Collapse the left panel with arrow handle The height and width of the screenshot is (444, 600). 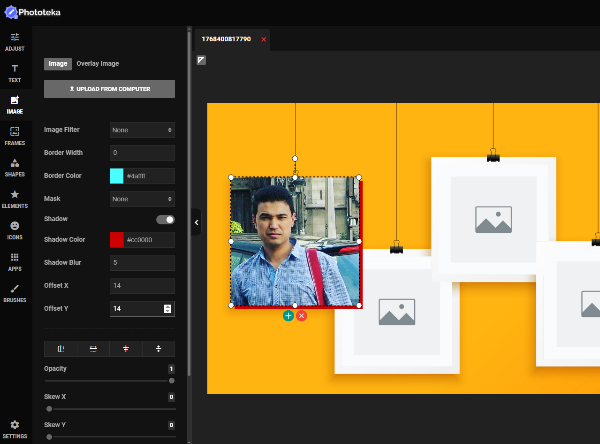[x=197, y=222]
